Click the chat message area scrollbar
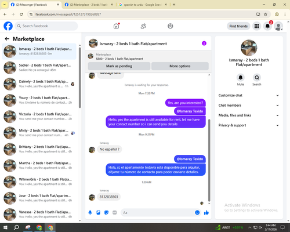The image size is (290, 232). coord(209,161)
